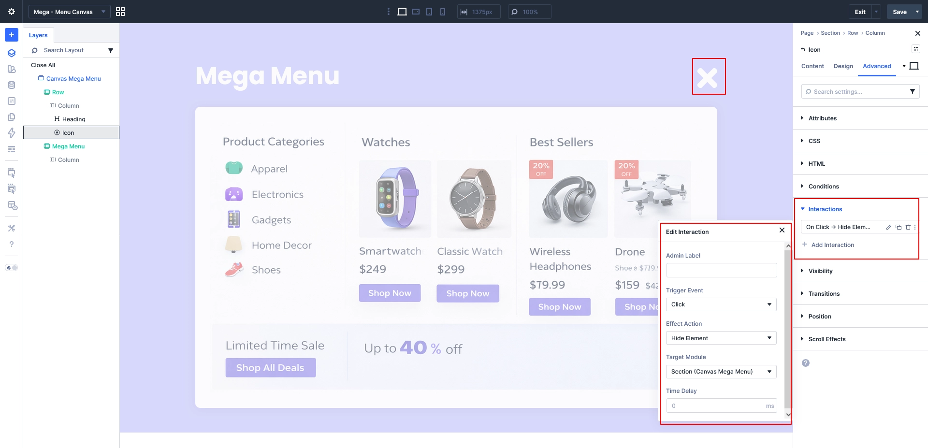928x448 pixels.
Task: Open the Effect Action dropdown
Action: click(721, 338)
